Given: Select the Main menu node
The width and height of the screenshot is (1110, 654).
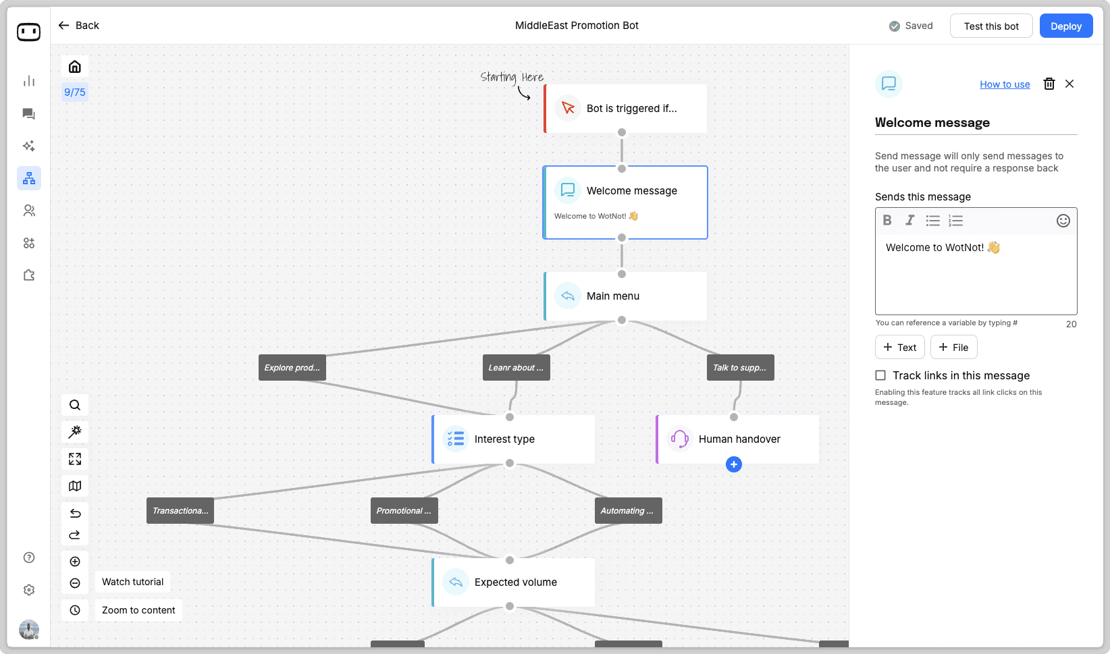Looking at the screenshot, I should (x=625, y=296).
